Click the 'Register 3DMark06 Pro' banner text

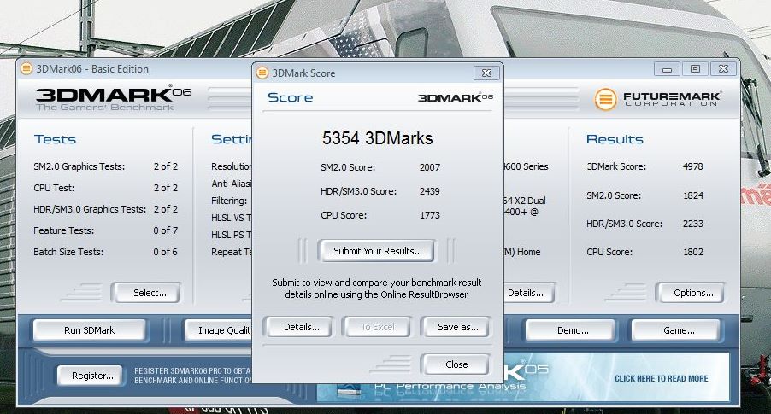pos(192,376)
